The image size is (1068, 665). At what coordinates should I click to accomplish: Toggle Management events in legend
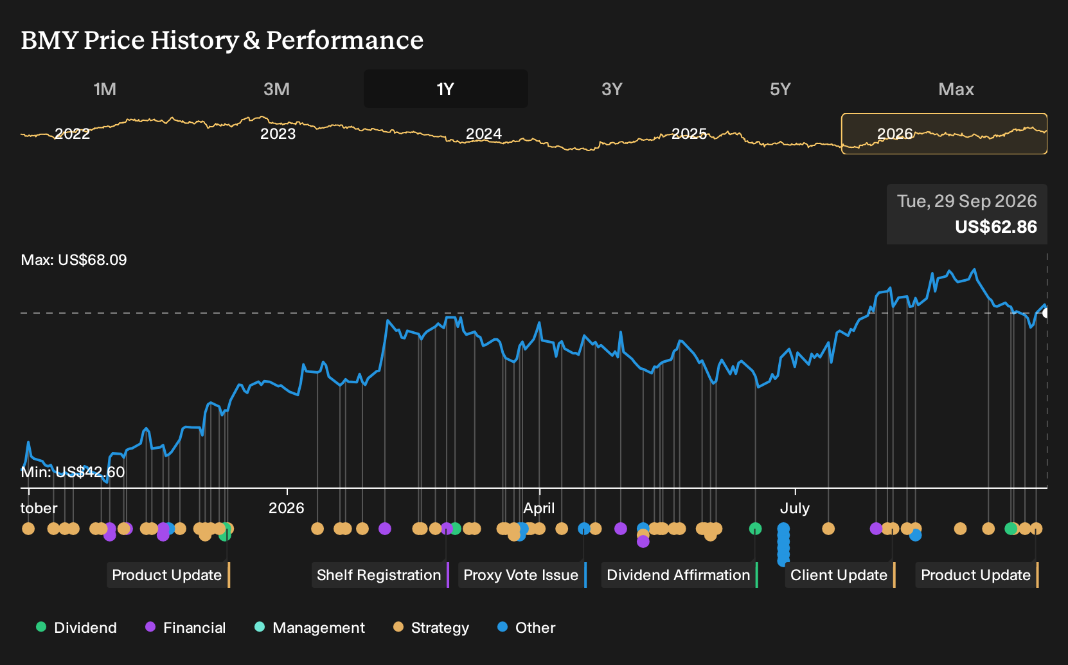point(310,628)
